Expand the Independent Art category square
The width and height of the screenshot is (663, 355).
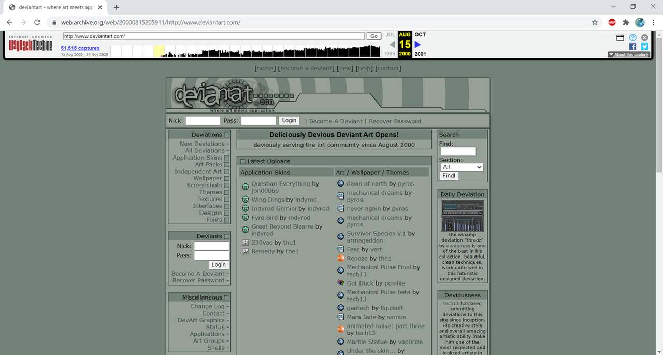(x=227, y=172)
